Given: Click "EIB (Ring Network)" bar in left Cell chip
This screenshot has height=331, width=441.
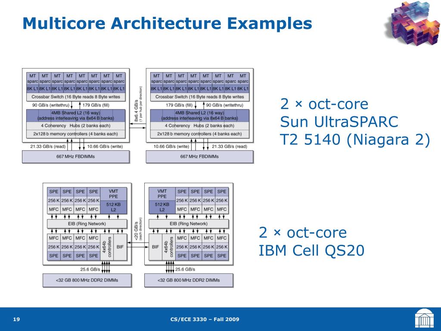Looking at the screenshot, I should (x=87, y=224).
